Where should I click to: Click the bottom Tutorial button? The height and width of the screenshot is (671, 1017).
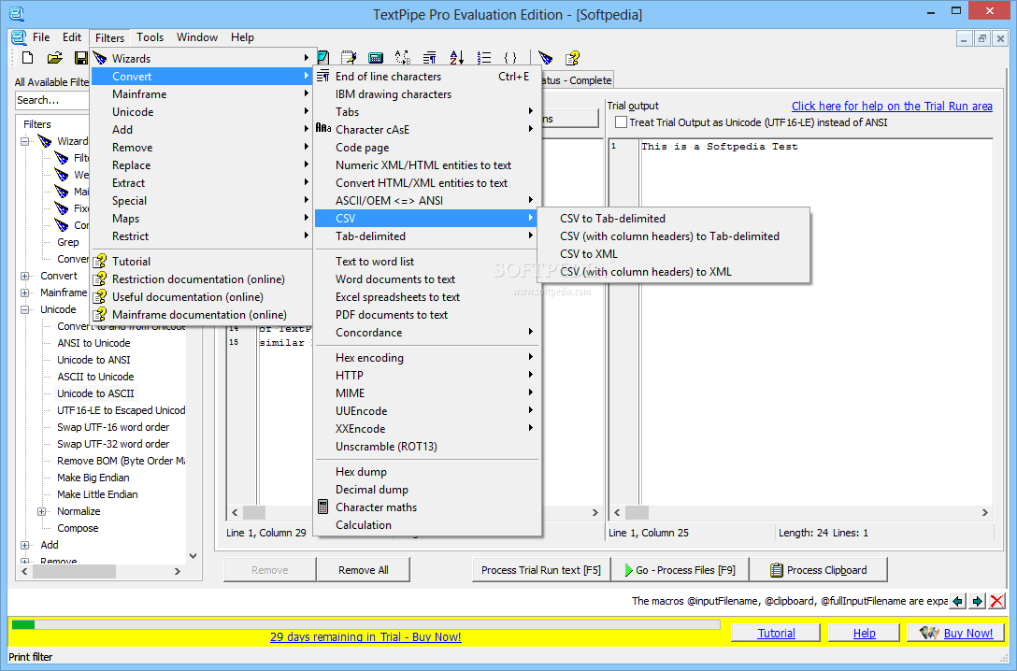776,633
